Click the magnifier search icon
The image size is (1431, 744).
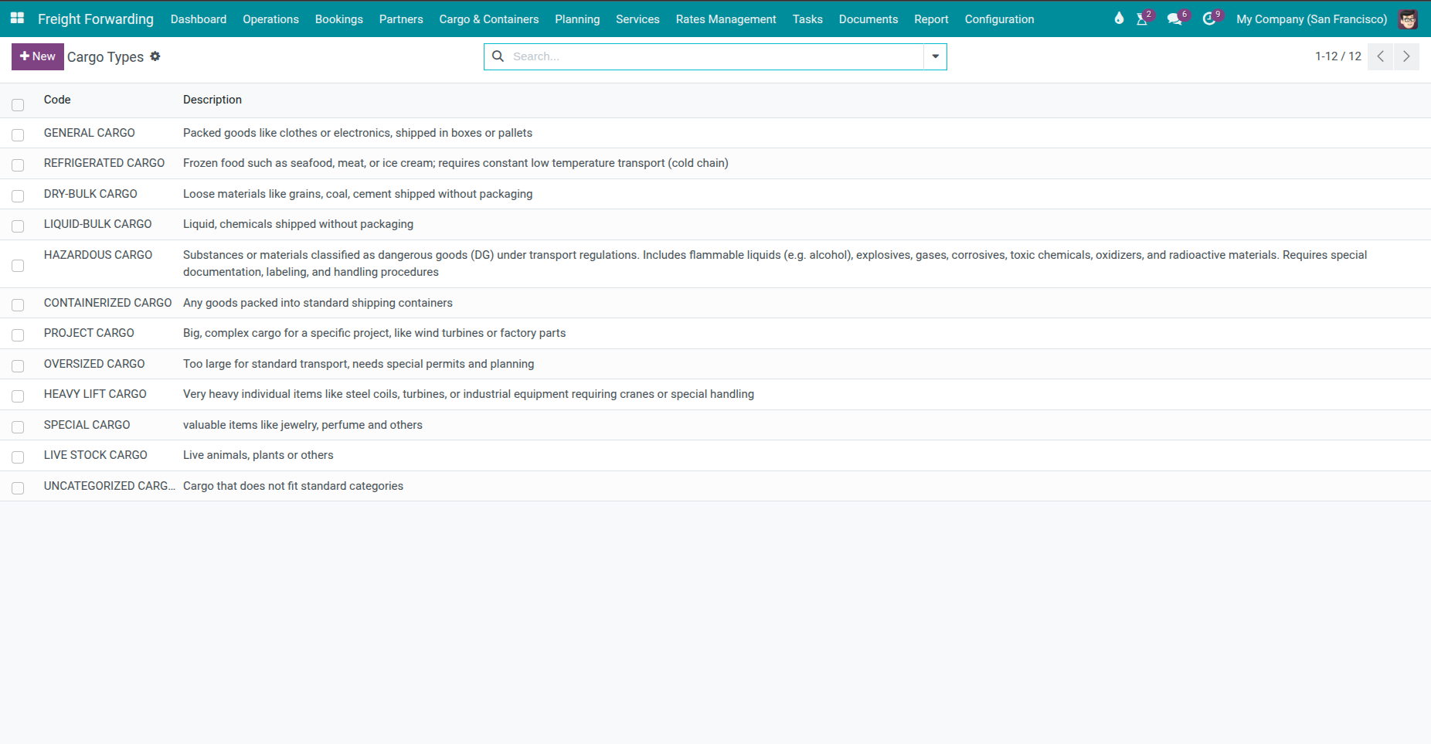click(498, 56)
